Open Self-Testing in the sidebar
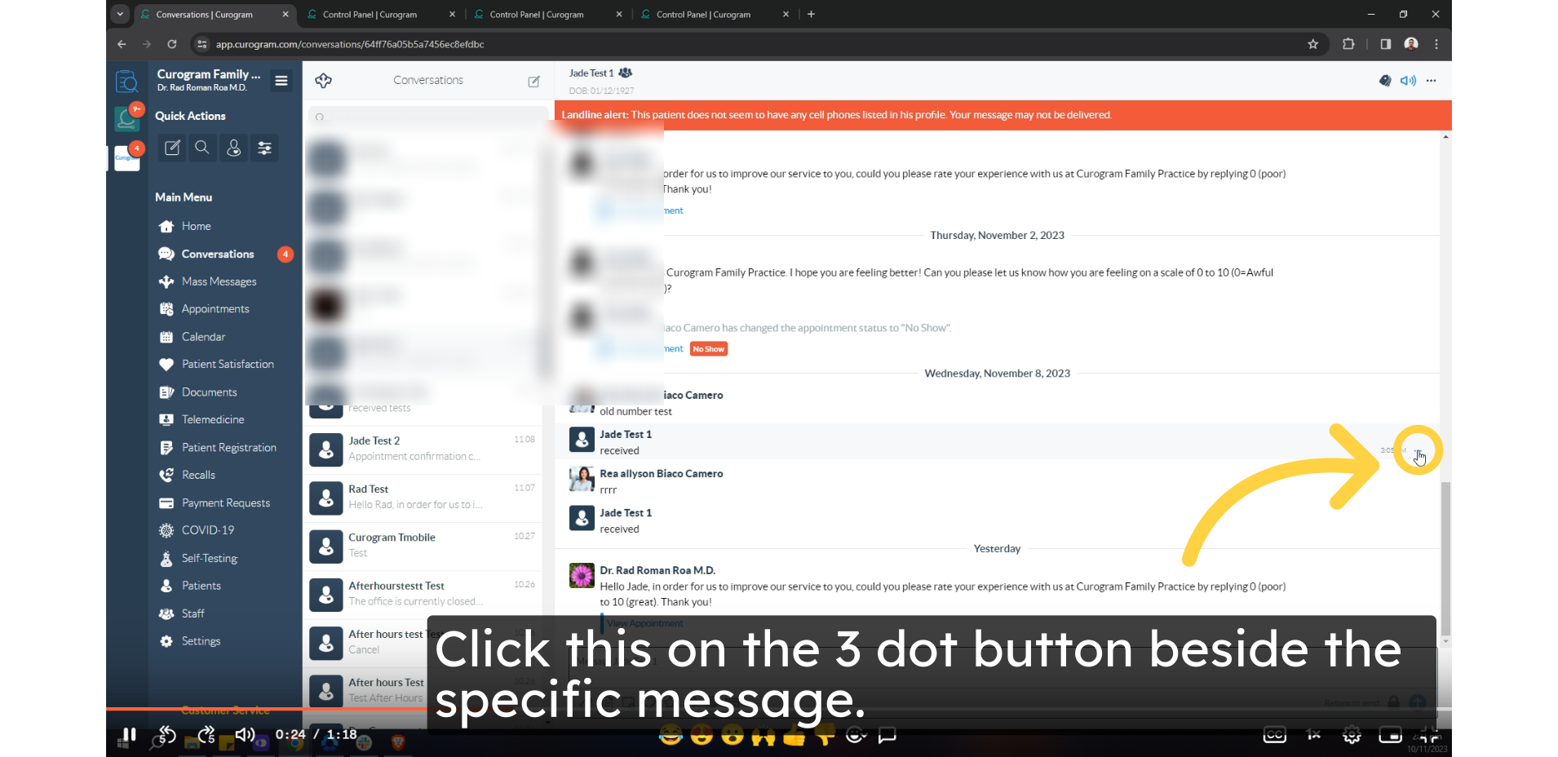 (x=209, y=559)
